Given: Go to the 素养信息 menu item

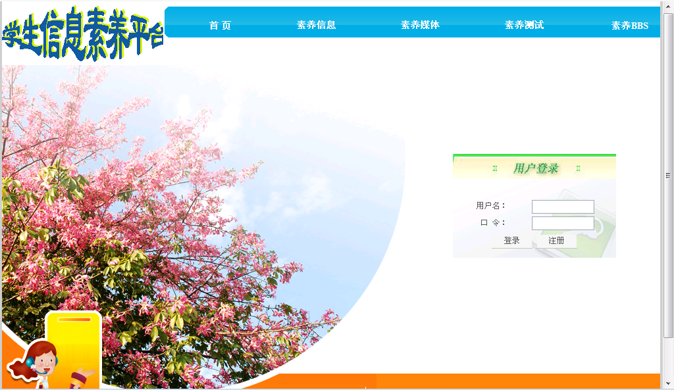Looking at the screenshot, I should (316, 25).
